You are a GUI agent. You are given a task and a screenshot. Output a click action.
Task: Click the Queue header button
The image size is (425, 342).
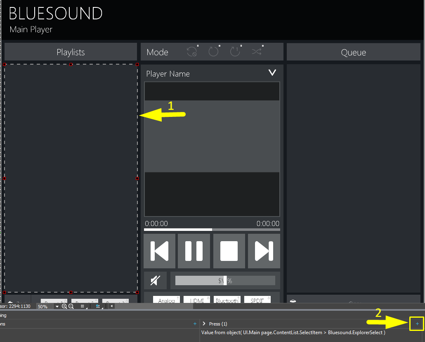pos(353,52)
